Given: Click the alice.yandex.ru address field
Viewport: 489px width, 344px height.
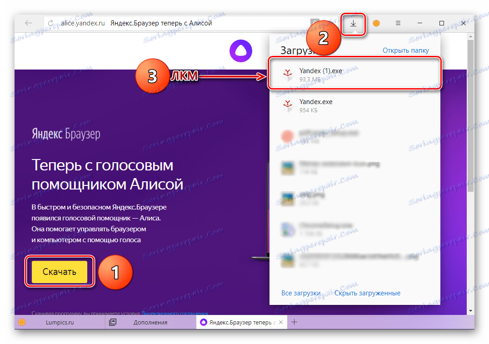Looking at the screenshot, I should (x=83, y=23).
